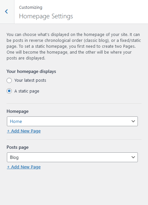The height and width of the screenshot is (205, 148).
Task: Open the Posts page dropdown showing Blog
Action: tap(72, 157)
